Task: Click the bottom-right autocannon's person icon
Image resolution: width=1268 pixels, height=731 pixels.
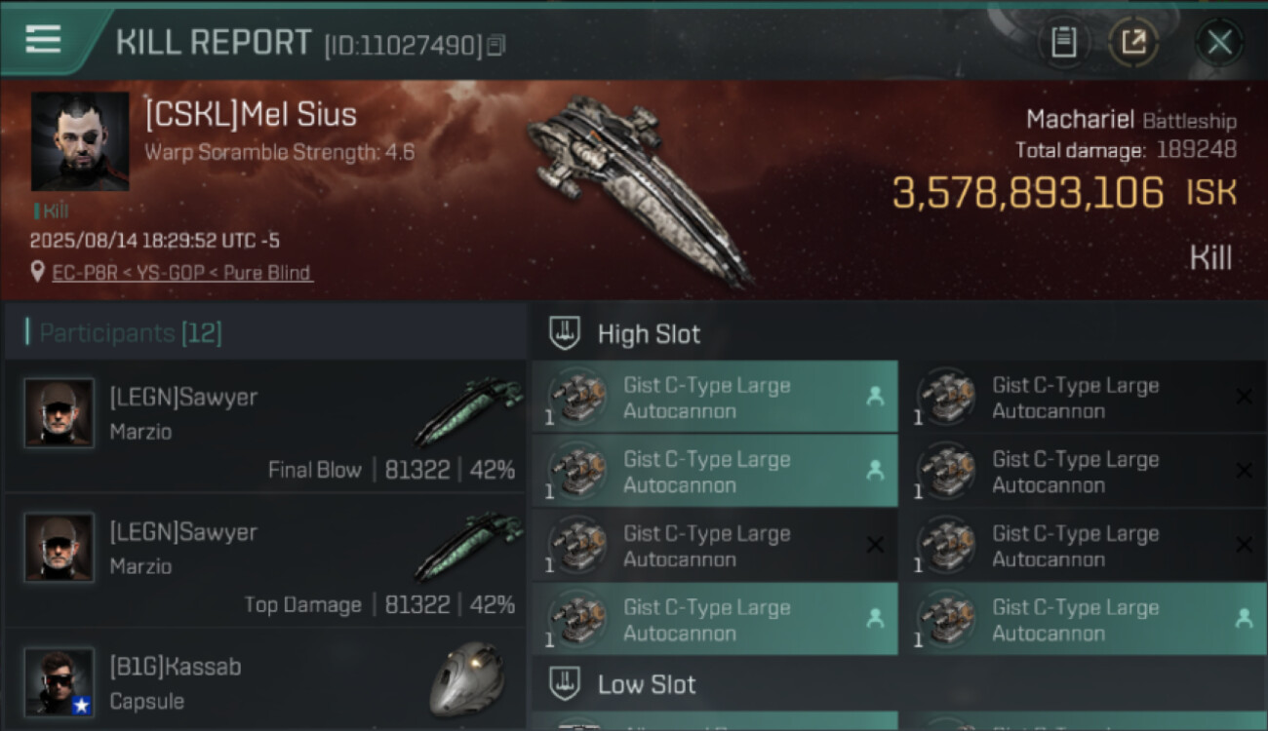Action: pos(1244,618)
